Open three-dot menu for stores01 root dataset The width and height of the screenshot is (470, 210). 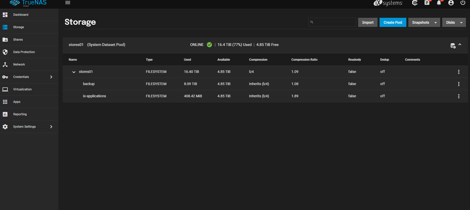[x=459, y=72]
